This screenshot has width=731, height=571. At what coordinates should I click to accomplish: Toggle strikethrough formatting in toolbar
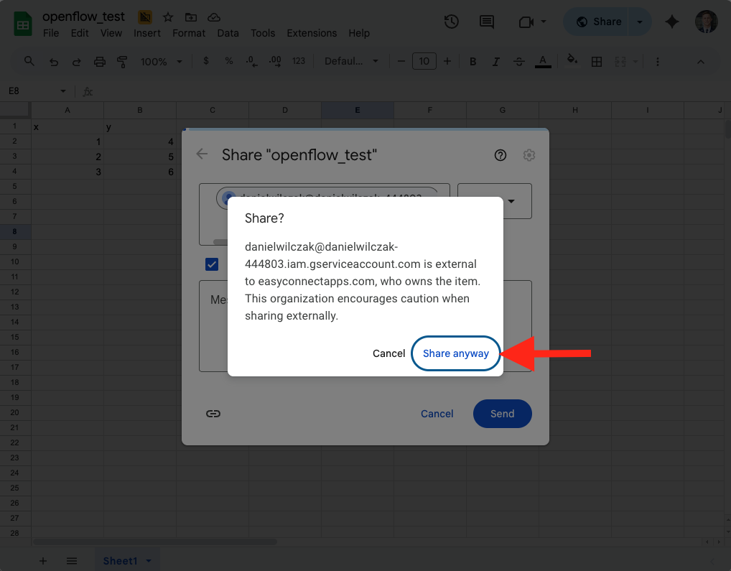(519, 62)
